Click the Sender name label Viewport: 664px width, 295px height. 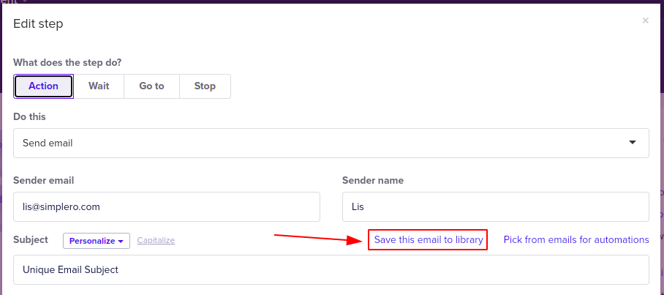pos(373,181)
